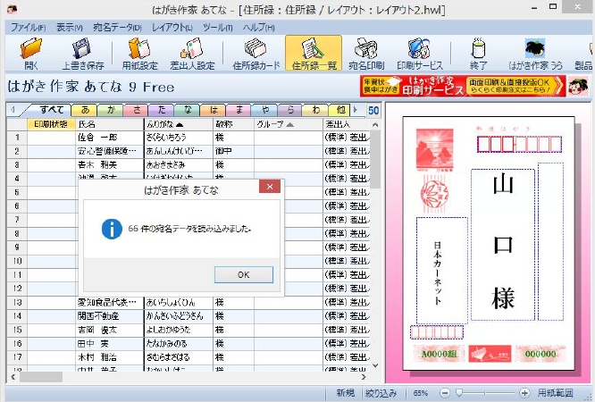Click the postal code boxes in preview

coord(519,145)
